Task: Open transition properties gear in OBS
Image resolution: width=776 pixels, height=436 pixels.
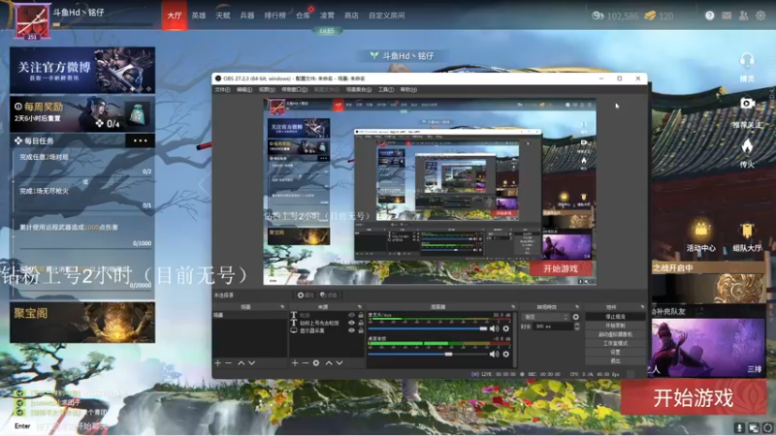Action: click(x=575, y=317)
